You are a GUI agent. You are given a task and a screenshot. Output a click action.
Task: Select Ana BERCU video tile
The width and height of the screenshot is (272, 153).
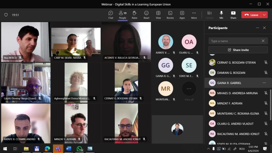point(26,42)
